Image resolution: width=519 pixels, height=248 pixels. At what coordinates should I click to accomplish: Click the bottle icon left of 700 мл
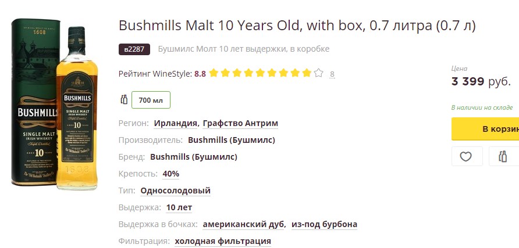tap(124, 100)
